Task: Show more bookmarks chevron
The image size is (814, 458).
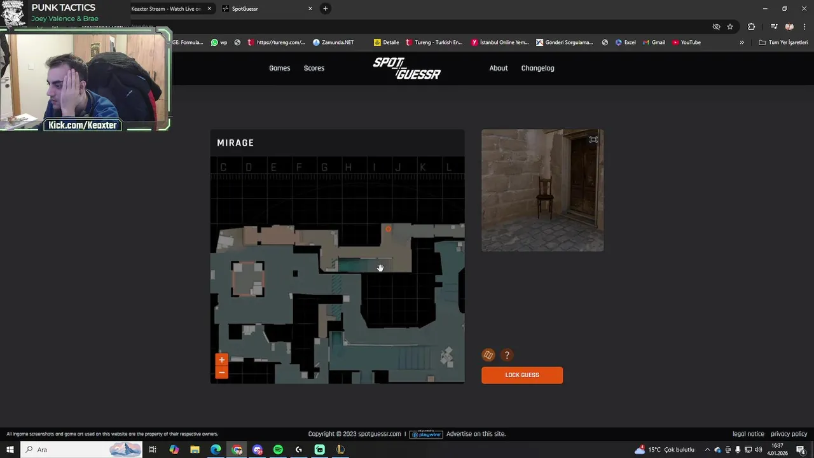Action: (x=742, y=43)
